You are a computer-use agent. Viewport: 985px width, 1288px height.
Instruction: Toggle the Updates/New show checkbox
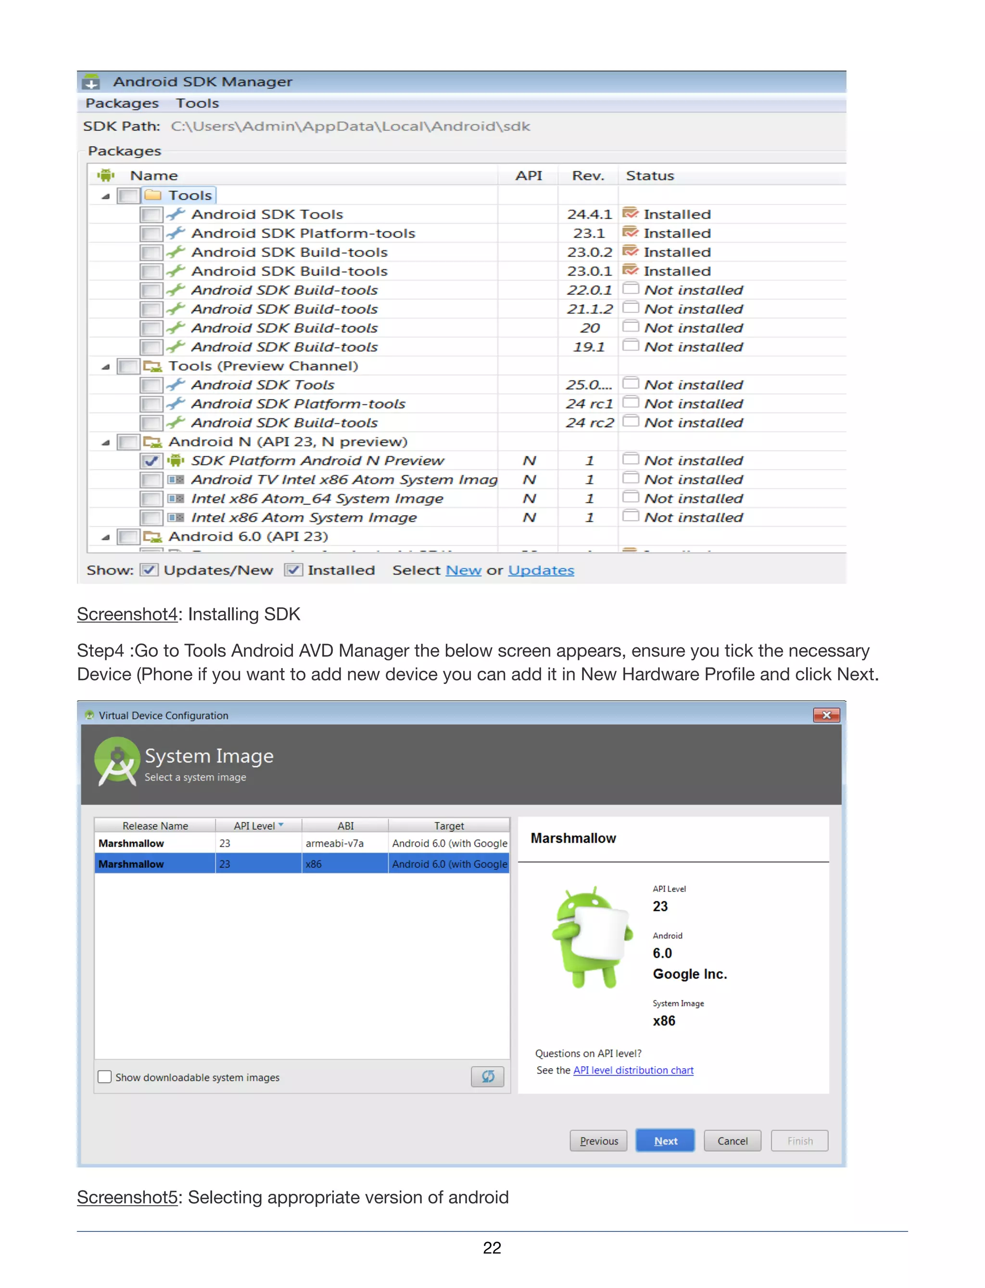(150, 570)
